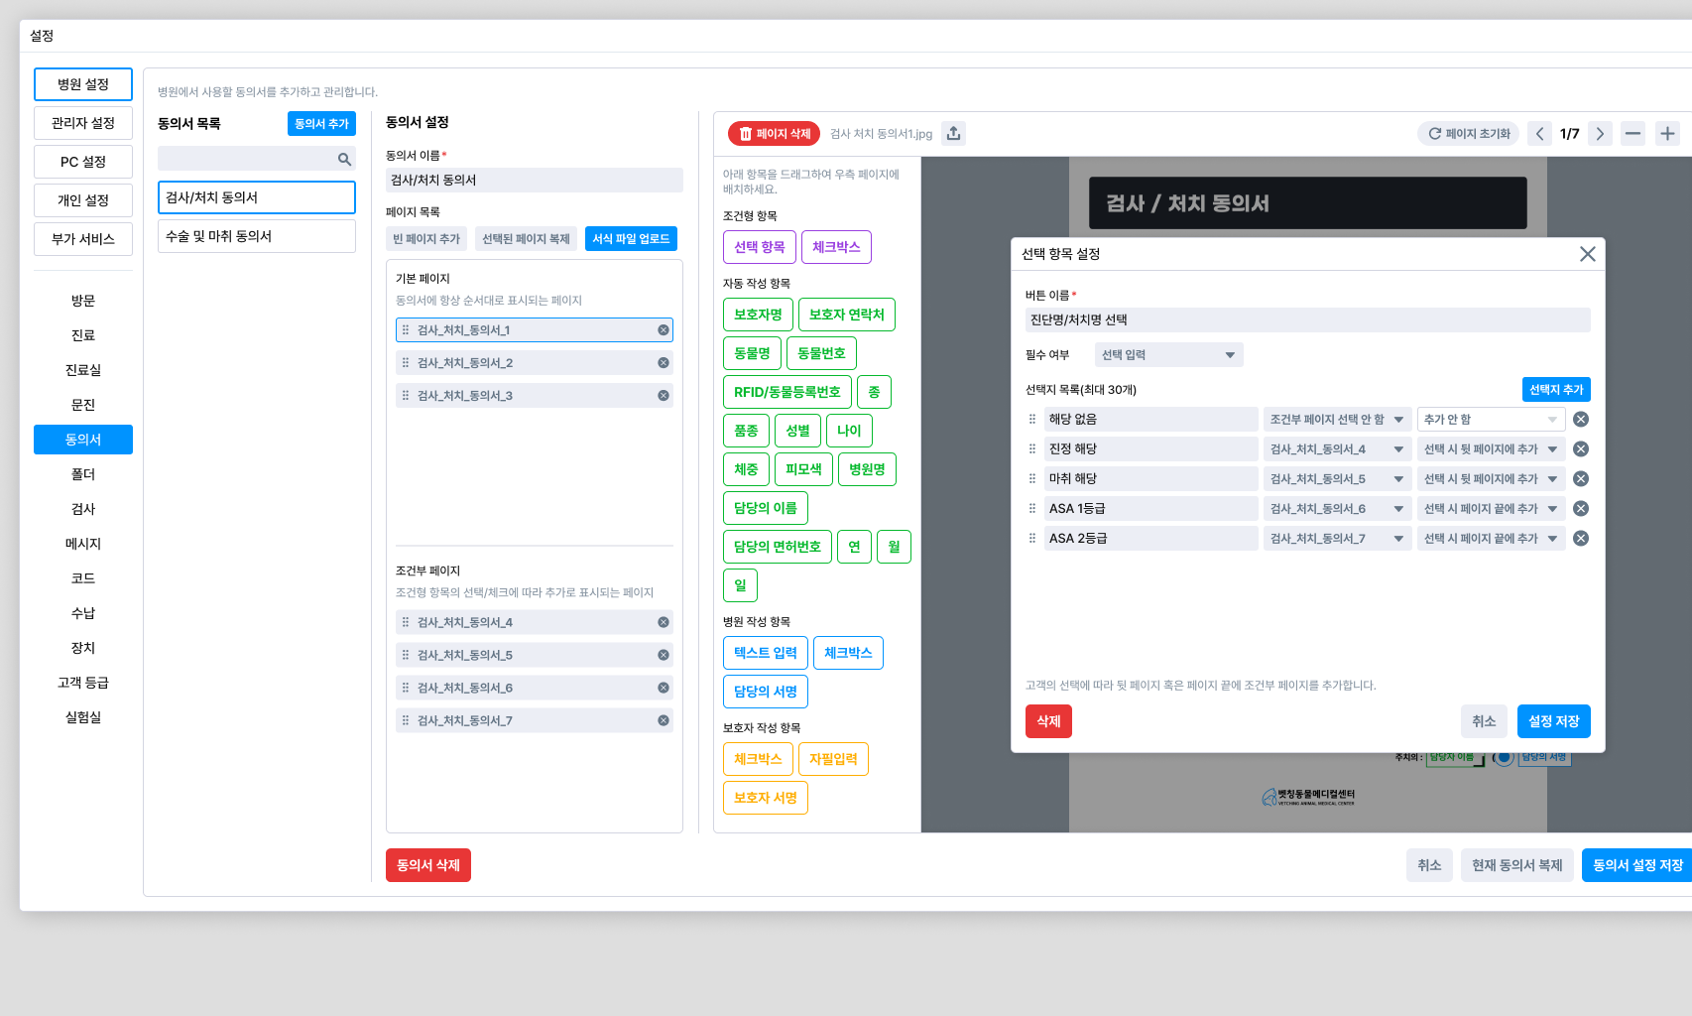Viewport: 1692px width, 1016px height.
Task: Open 검사_처치_동의서_6 page dropdown
Action: coord(1337,508)
